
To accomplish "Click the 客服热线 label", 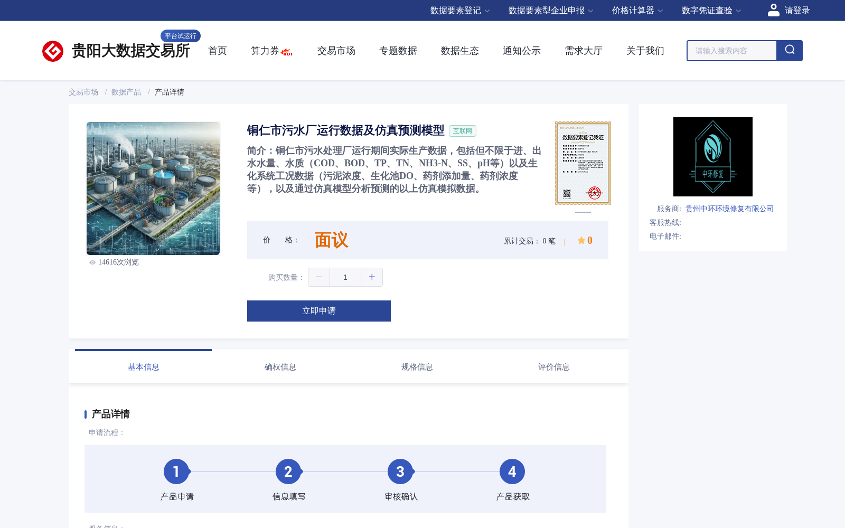I will pyautogui.click(x=665, y=223).
